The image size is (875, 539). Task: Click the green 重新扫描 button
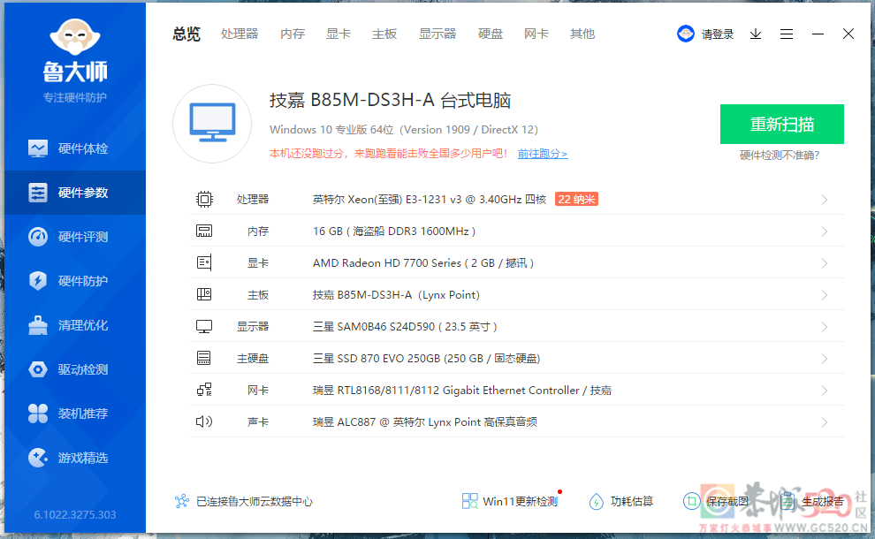click(x=782, y=124)
